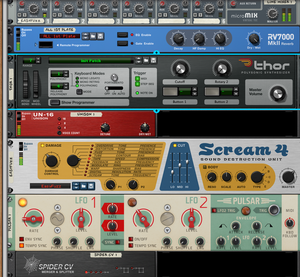The image size is (300, 277).
Task: Browse Scream 4 patches folder icon
Action: click(83, 186)
